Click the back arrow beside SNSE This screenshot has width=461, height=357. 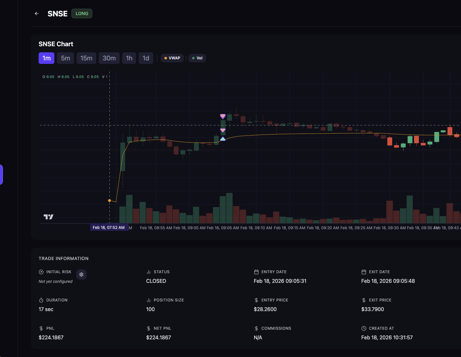point(37,13)
